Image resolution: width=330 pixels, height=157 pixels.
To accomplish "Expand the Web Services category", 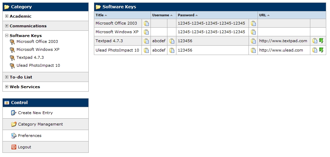I will [7, 86].
